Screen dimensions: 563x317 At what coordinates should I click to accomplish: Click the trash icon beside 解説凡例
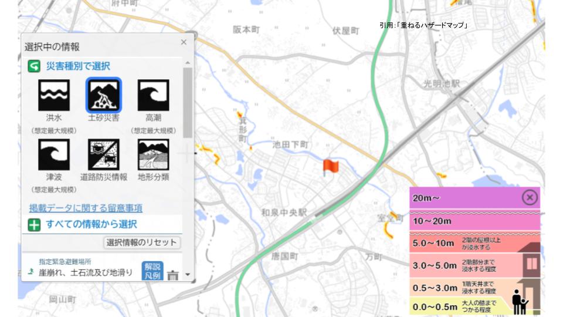point(172,275)
